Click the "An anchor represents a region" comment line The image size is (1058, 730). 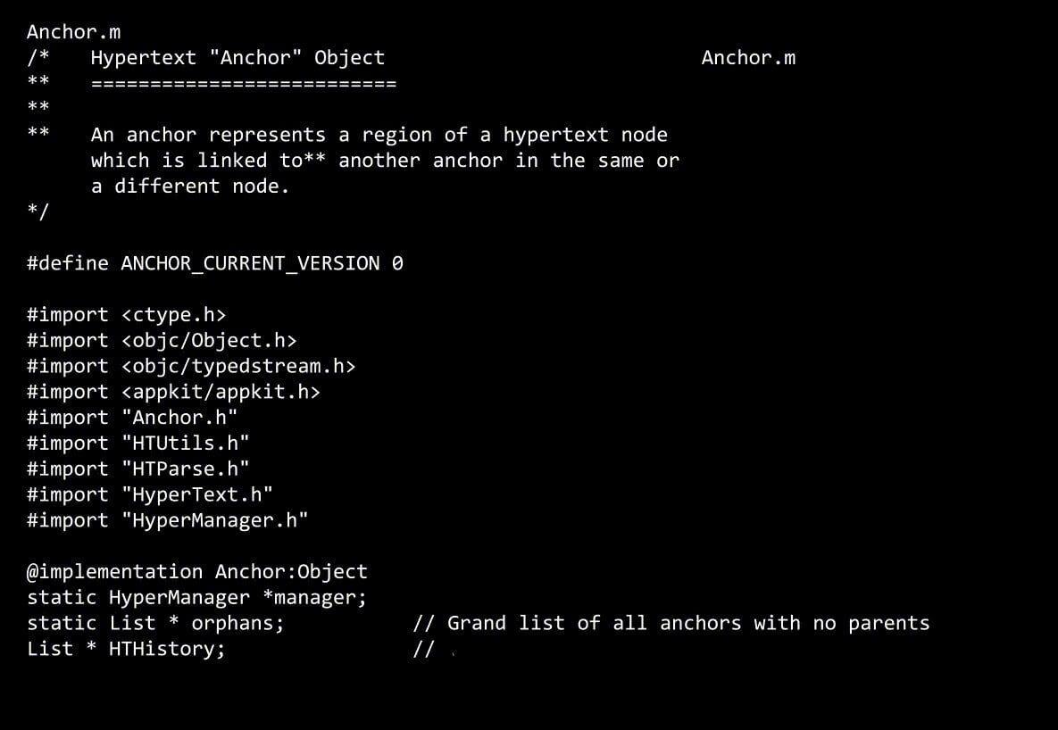(x=379, y=135)
